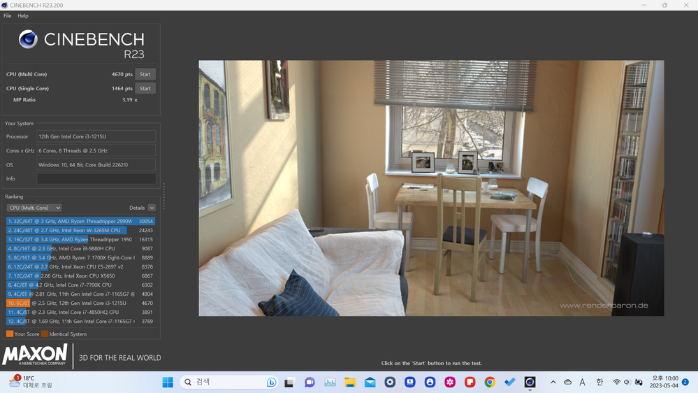Open the Mail app from taskbar

click(x=370, y=383)
